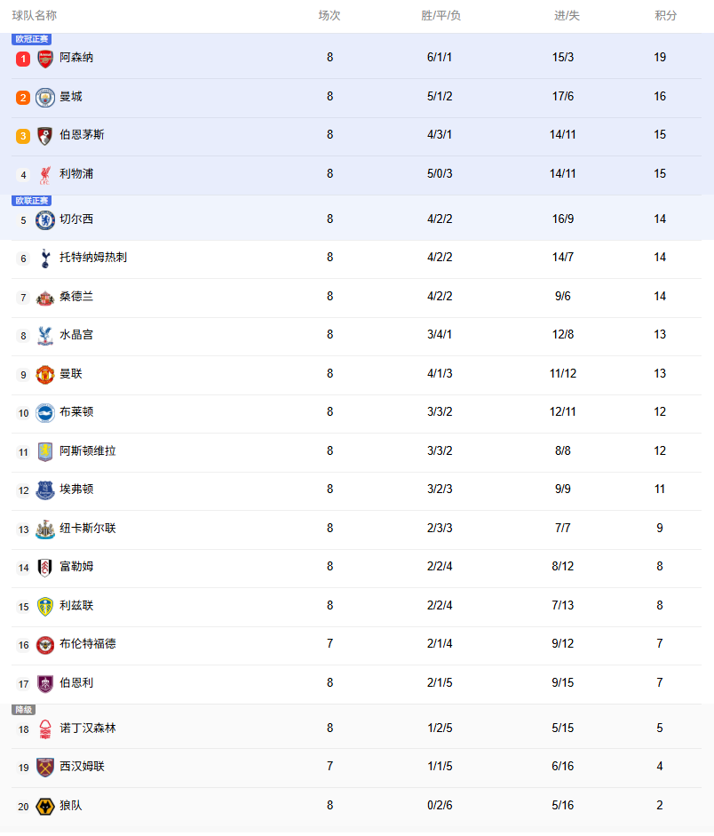The image size is (714, 836).
Task: Click the red rank 1 badge
Action: point(23,59)
